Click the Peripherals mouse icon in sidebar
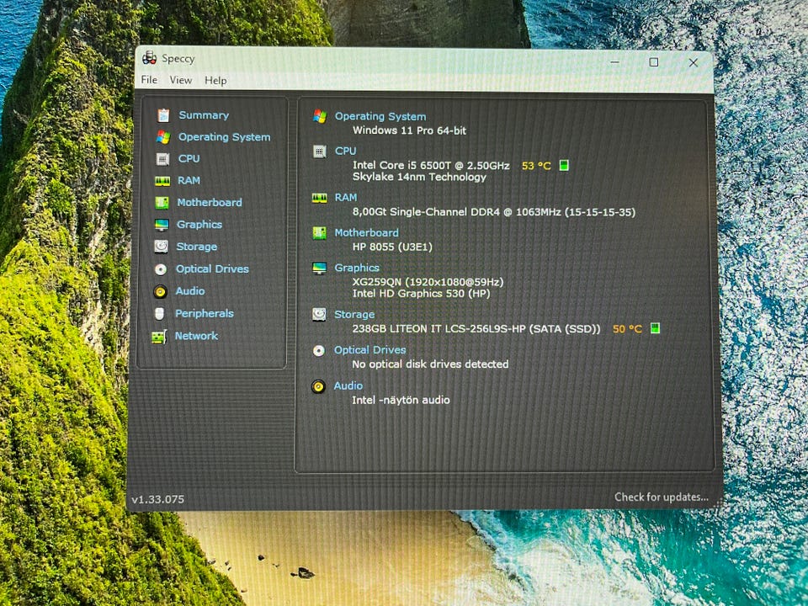This screenshot has height=606, width=808. 160,313
